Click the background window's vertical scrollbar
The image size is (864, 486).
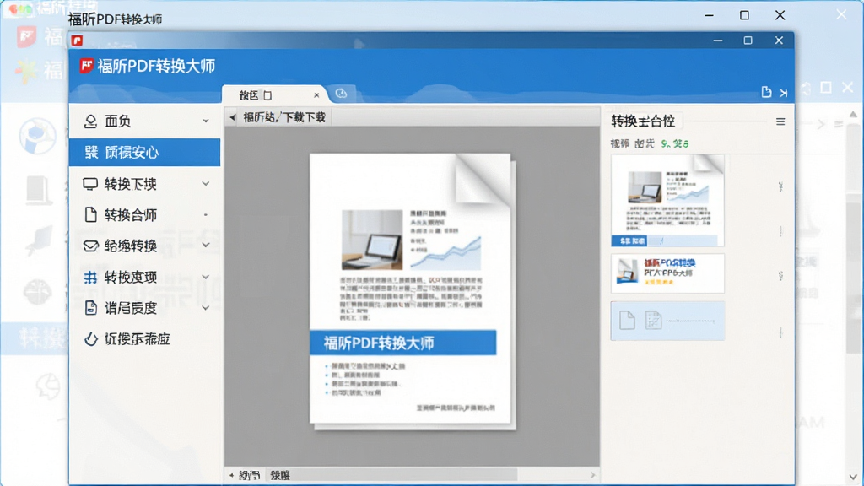coord(853,240)
